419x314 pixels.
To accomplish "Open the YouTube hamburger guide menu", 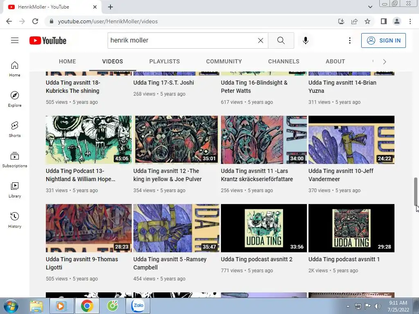I will coord(15,40).
